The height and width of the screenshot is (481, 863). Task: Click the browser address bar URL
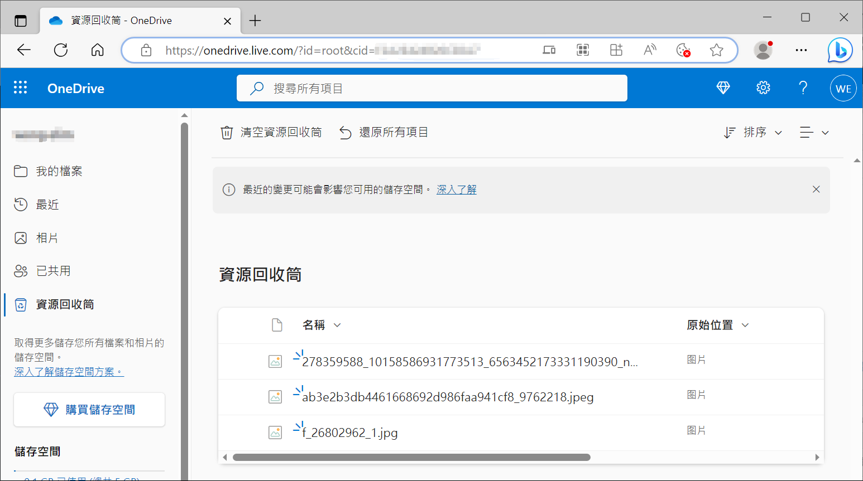pos(323,50)
